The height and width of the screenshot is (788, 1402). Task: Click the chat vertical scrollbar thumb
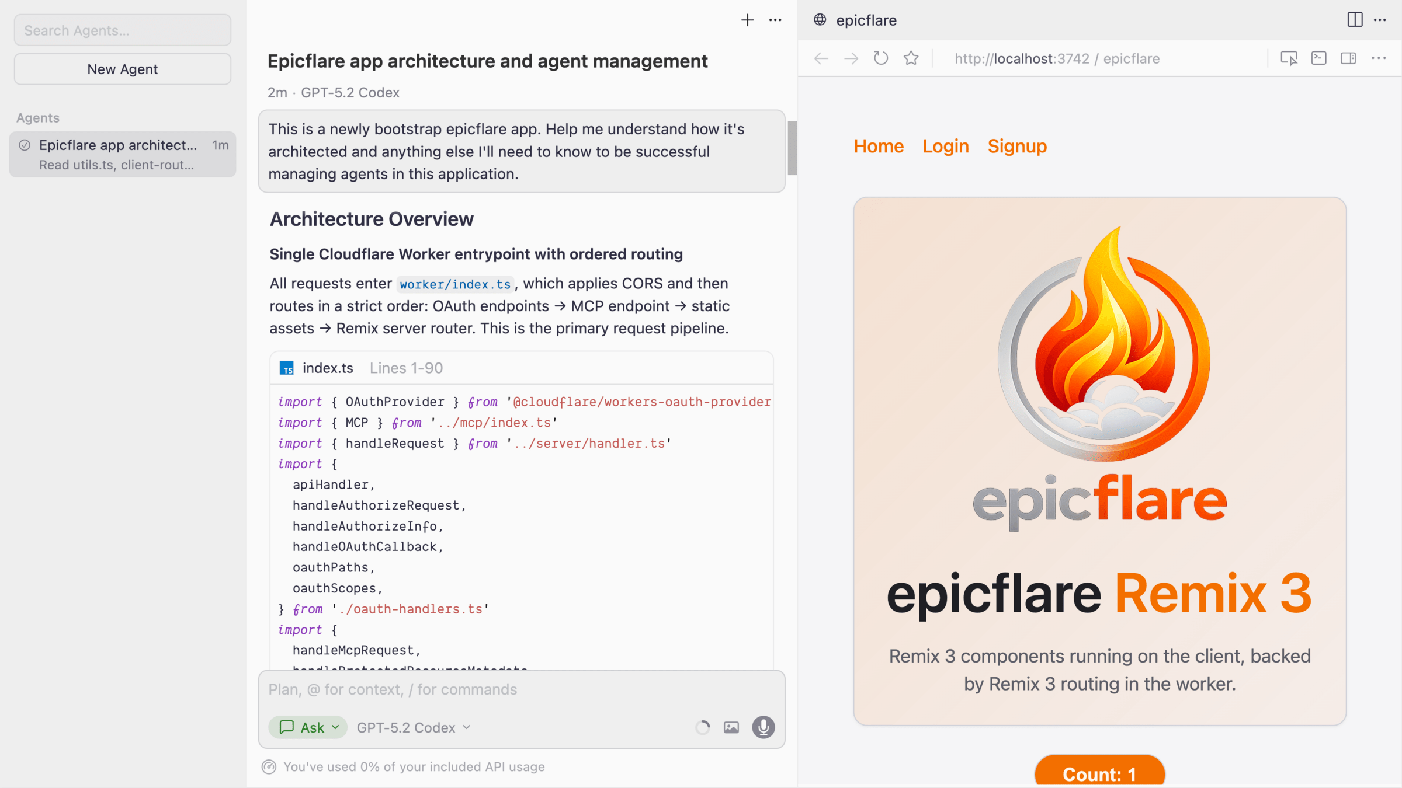pyautogui.click(x=792, y=148)
